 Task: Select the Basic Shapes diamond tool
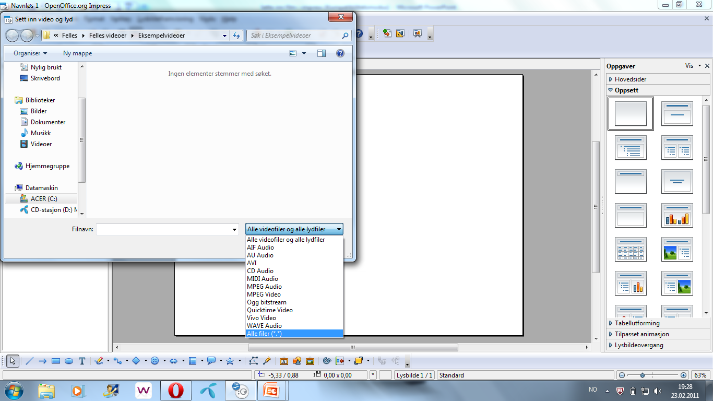point(136,361)
